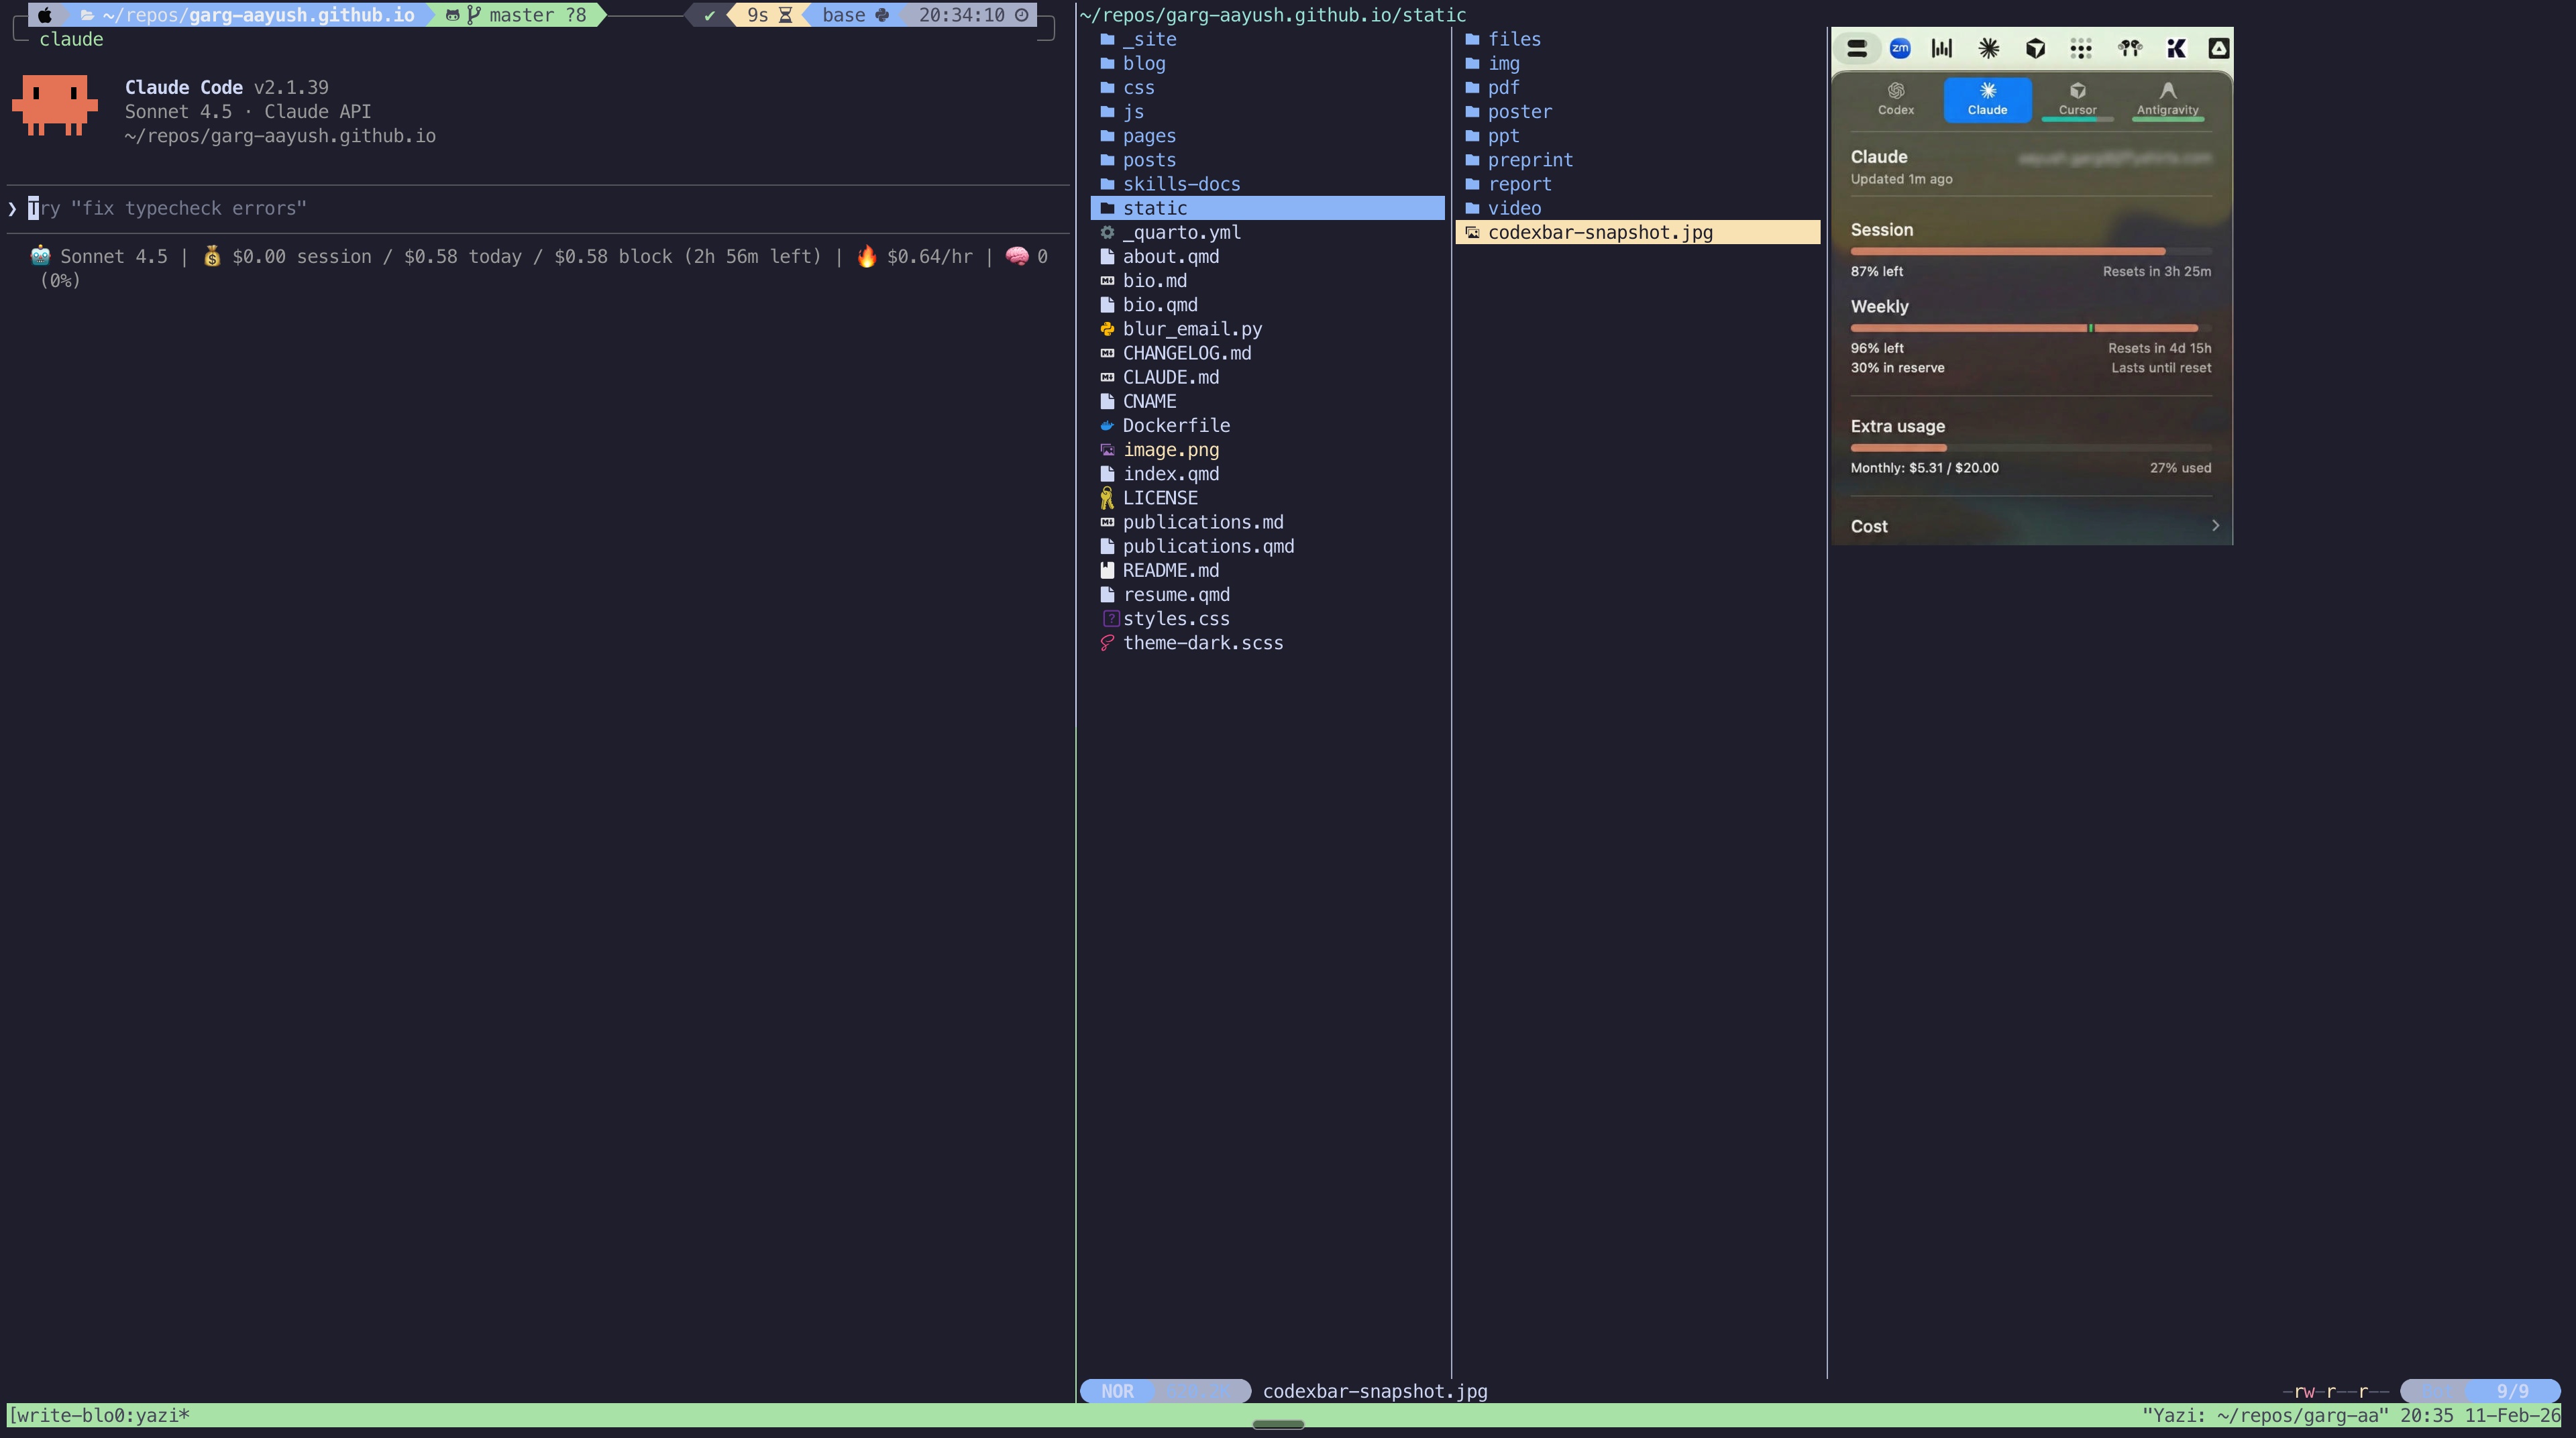
Task: Click the CodexBar menu bar icon
Action: tap(1857, 48)
